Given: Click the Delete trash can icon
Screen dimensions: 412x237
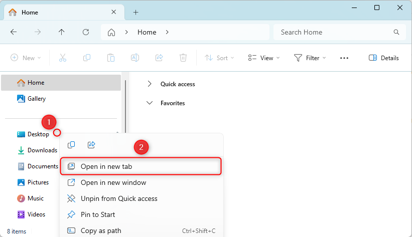Looking at the screenshot, I should [x=183, y=58].
